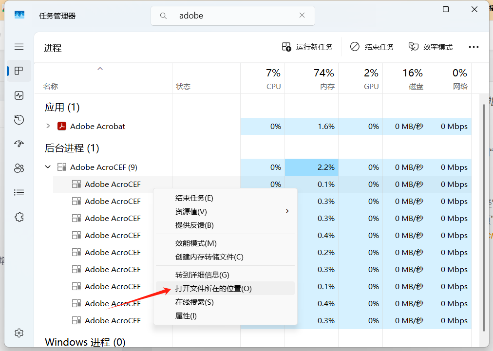Click the Adobe Acrobat red icon

click(61, 126)
